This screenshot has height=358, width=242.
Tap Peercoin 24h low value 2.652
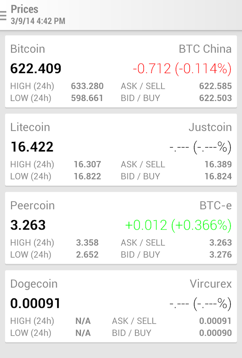pos(87,255)
